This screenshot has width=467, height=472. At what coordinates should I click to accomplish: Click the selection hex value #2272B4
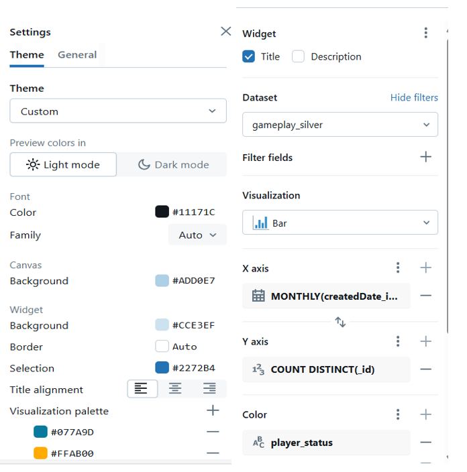(x=193, y=368)
